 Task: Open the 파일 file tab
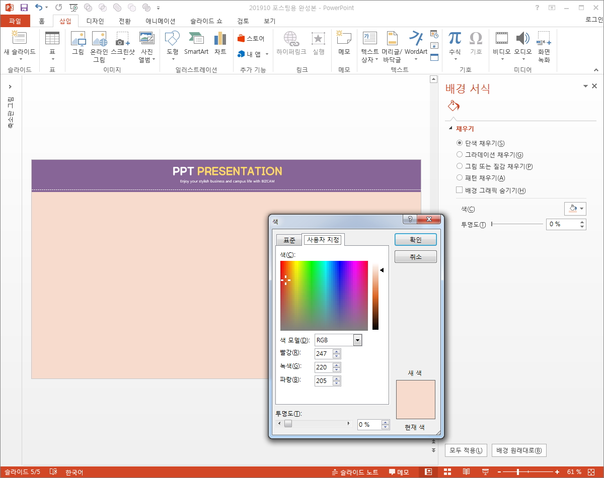[15, 21]
